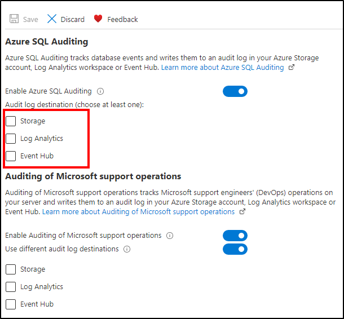
Task: Check Log Analytics box under Azure SQL Auditing
Action: 11,139
